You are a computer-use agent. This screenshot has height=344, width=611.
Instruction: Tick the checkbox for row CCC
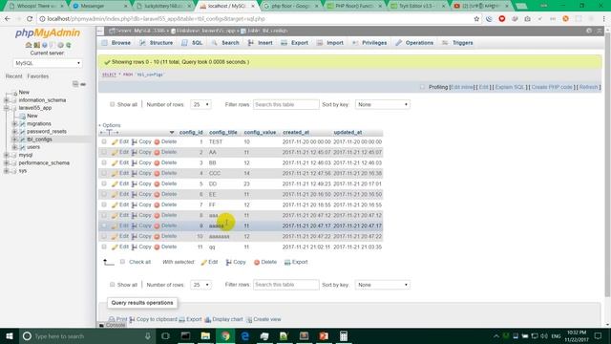pyautogui.click(x=104, y=173)
